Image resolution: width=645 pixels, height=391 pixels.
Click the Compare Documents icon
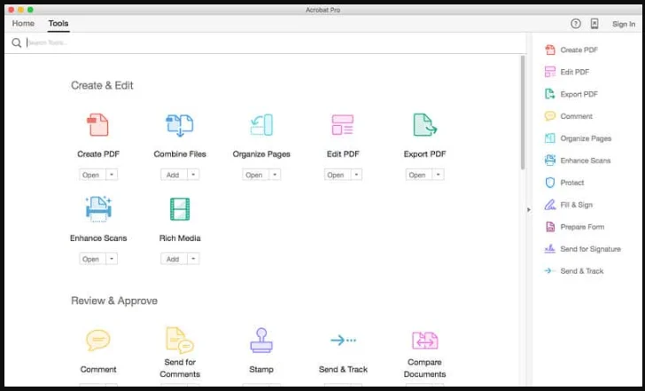click(425, 340)
